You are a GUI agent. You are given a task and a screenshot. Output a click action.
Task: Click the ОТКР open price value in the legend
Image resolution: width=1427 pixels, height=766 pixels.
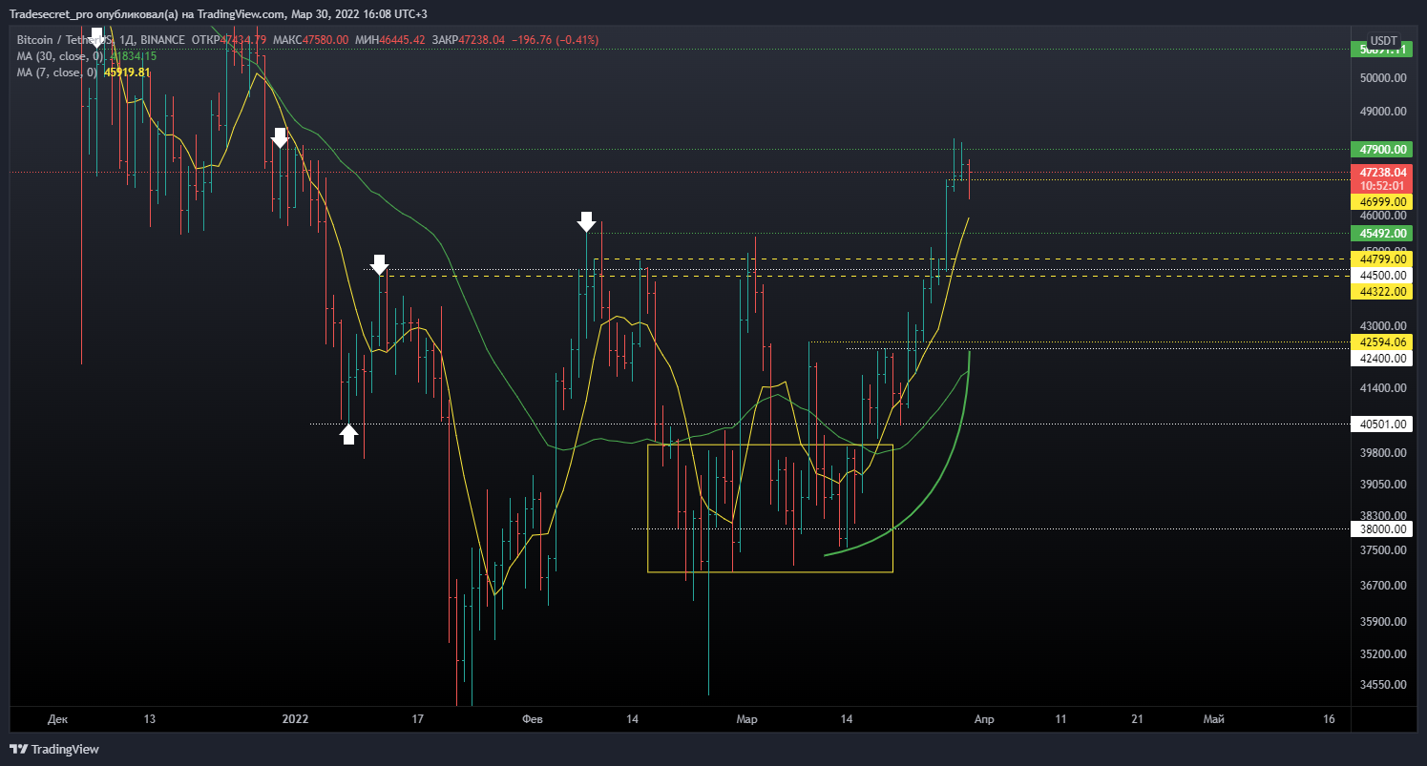coord(243,40)
